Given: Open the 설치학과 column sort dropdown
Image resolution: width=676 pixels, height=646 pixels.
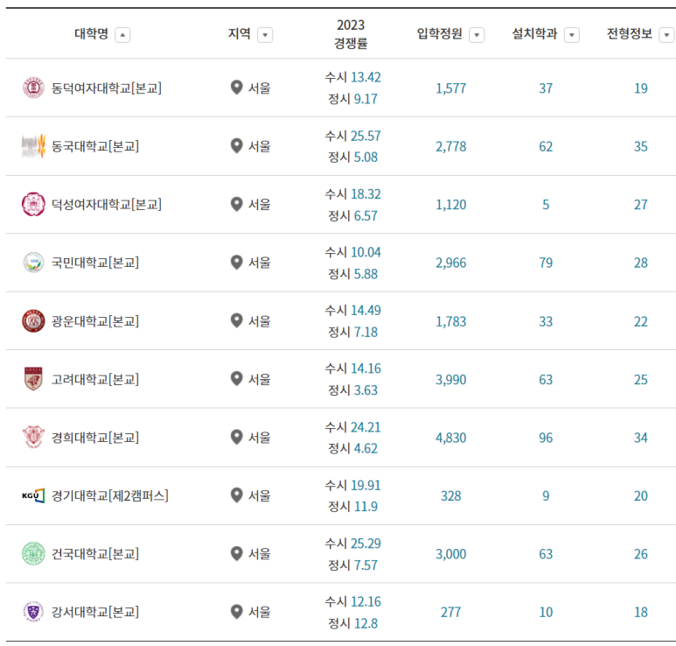Looking at the screenshot, I should [572, 34].
